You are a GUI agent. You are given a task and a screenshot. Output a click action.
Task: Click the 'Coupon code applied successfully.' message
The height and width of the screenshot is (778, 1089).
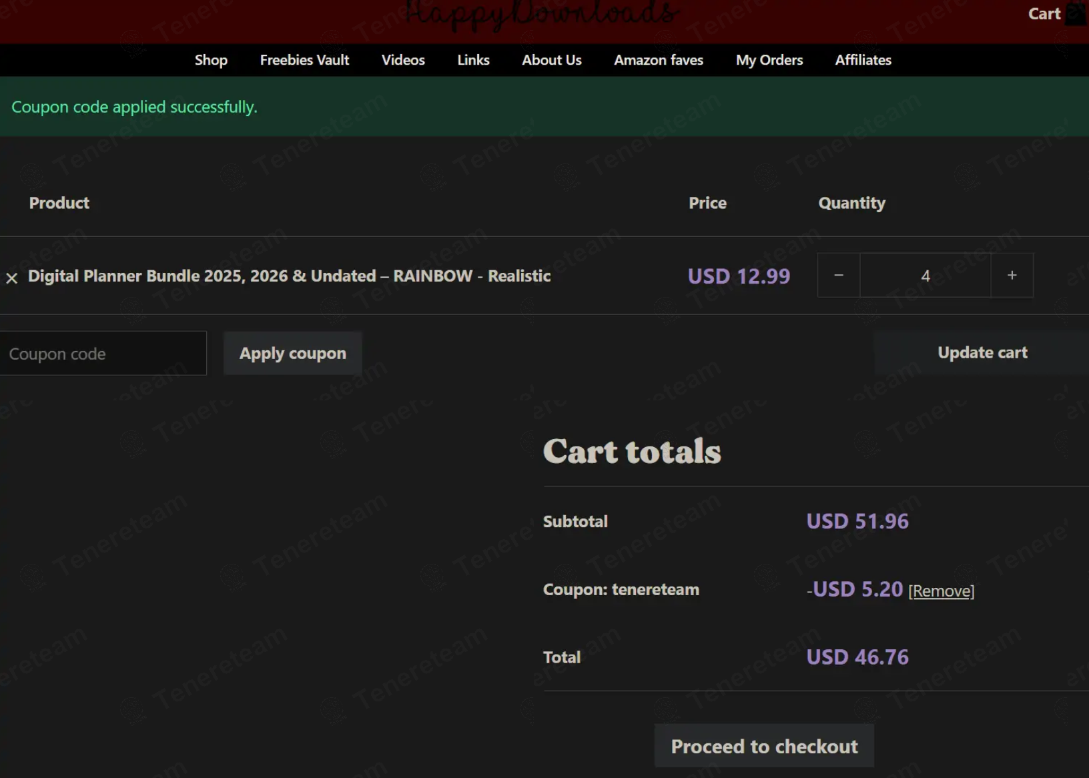tap(134, 107)
